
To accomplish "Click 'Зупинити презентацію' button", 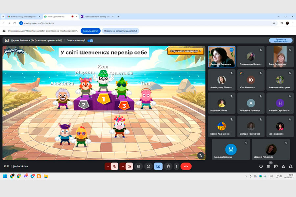I will coord(281,40).
